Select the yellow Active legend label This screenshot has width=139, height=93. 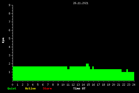point(30,88)
